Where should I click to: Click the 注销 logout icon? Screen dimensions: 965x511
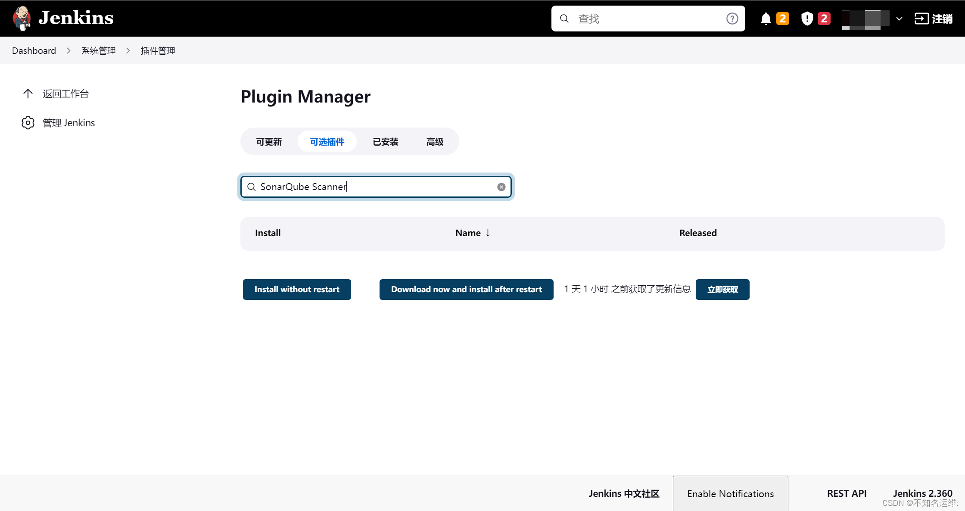[x=922, y=18]
